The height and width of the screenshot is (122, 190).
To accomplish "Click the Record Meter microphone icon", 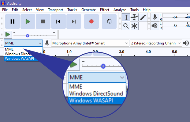I will (155, 17).
